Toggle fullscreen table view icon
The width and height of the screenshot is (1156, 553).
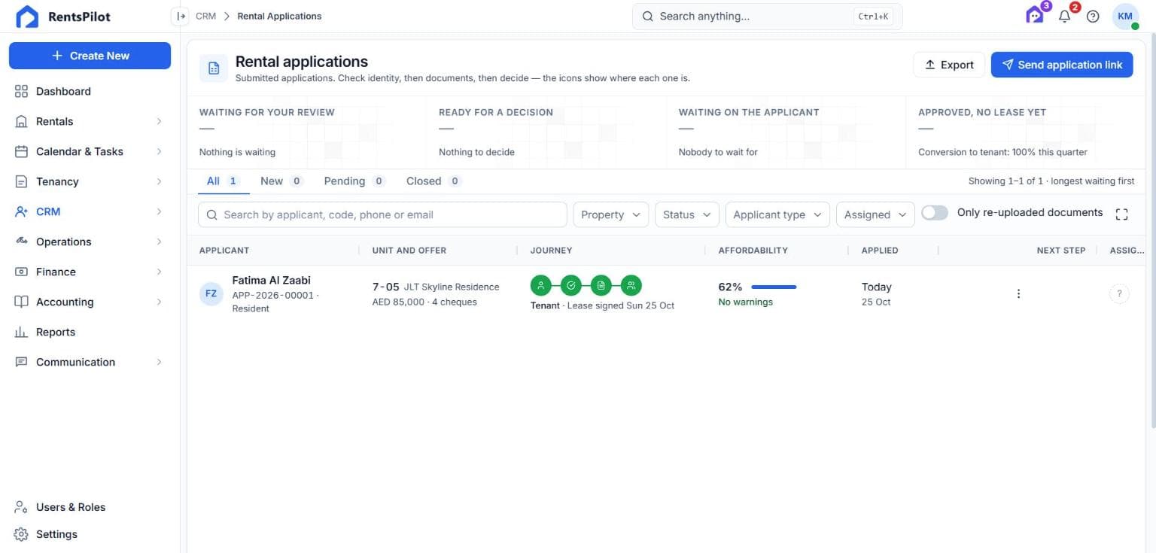[x=1121, y=214]
